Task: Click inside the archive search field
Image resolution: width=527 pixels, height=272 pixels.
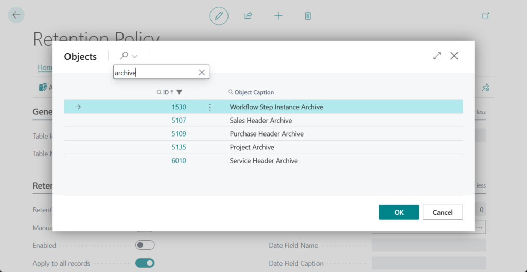Action: coord(154,73)
